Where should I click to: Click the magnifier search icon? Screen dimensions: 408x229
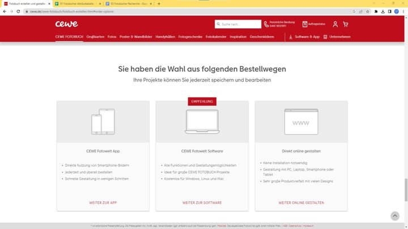(218, 24)
